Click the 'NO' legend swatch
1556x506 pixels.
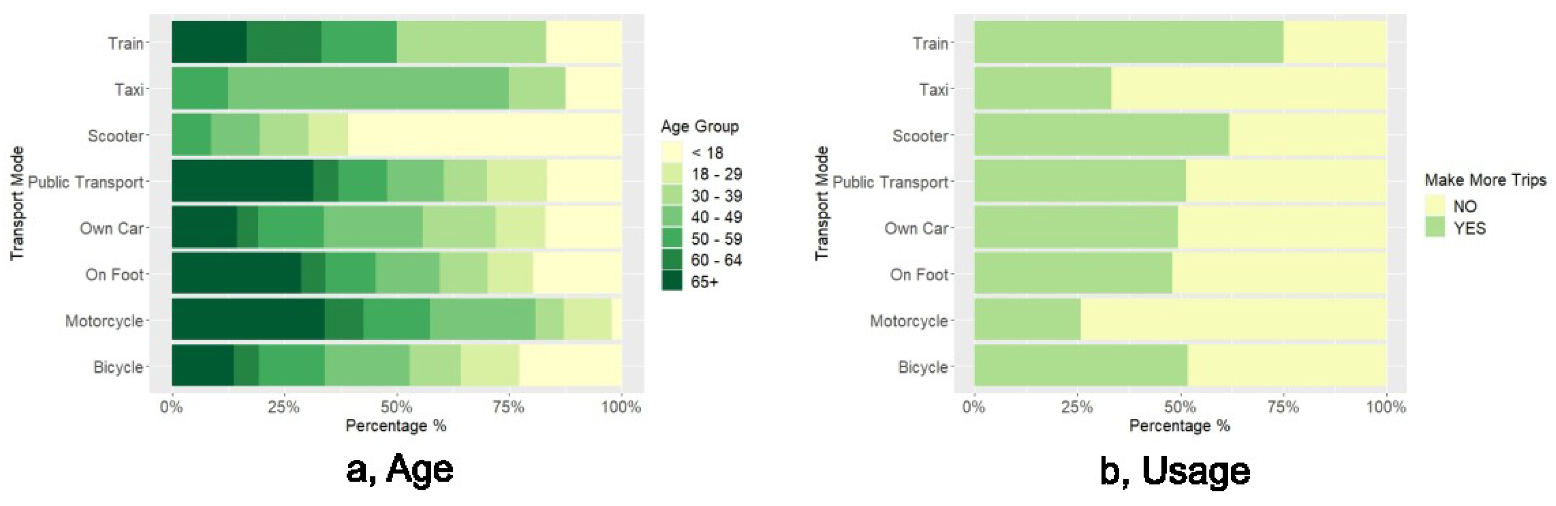coord(1435,206)
